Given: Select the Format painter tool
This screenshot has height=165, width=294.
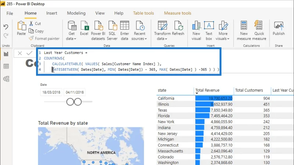Looking at the screenshot, I should [44, 38].
